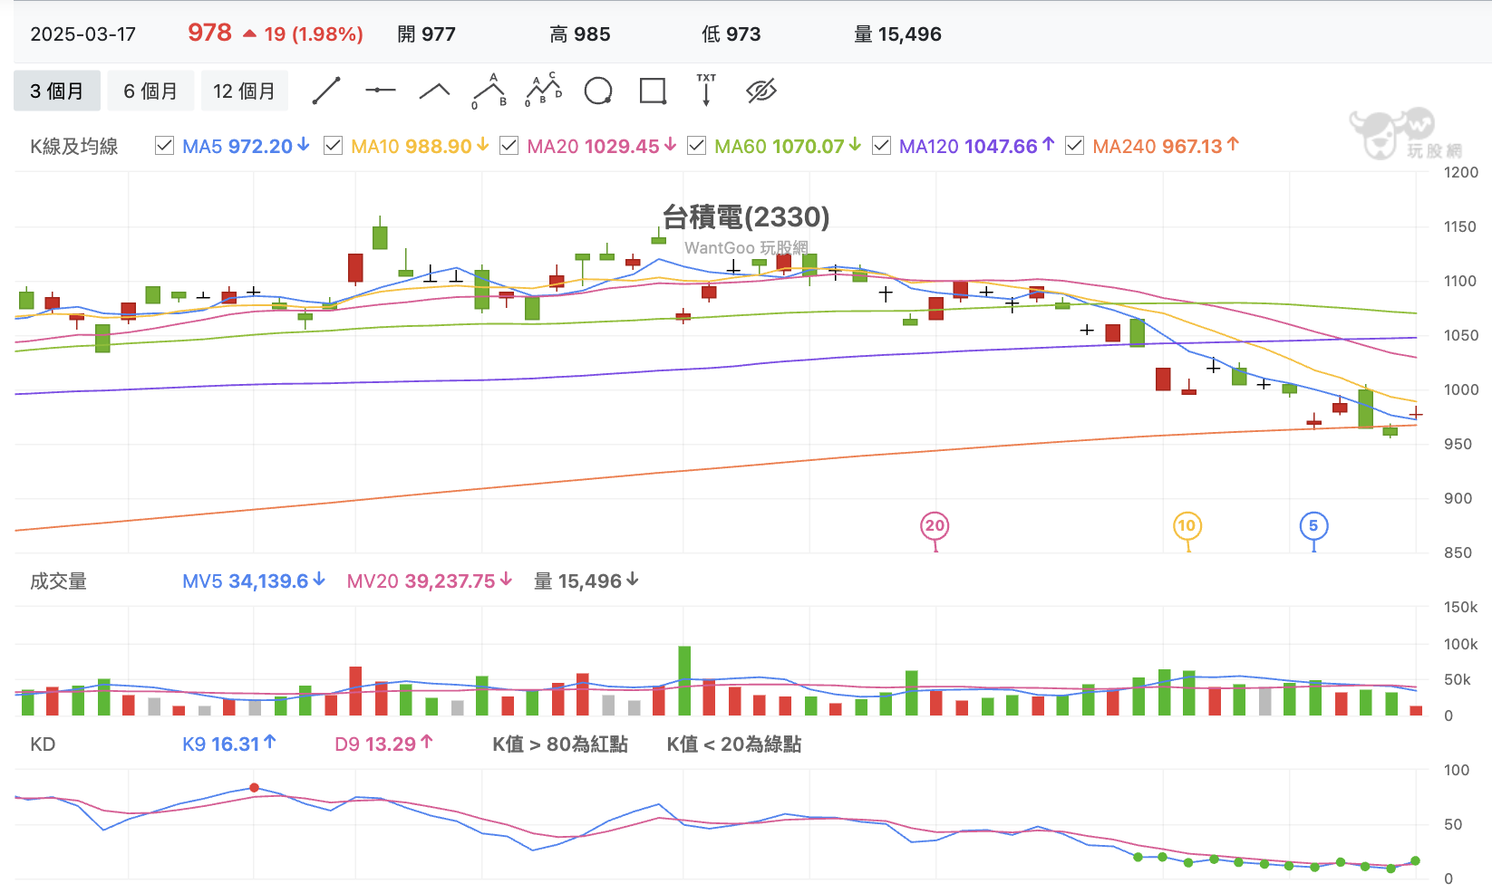The height and width of the screenshot is (893, 1492).
Task: Click the red KD overbought dot
Action: pyautogui.click(x=254, y=788)
